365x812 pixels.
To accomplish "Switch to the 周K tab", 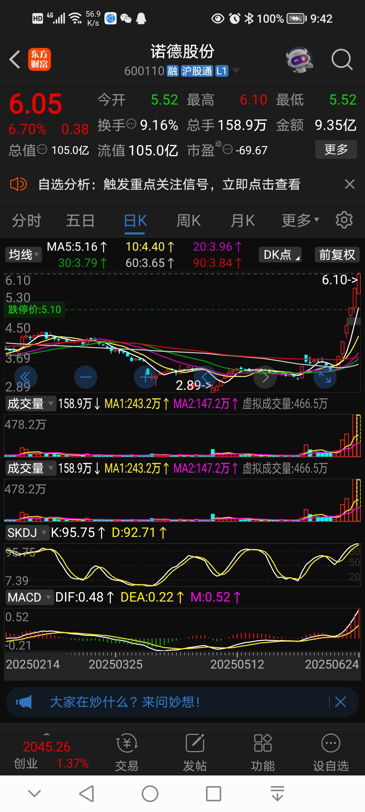I will [x=189, y=221].
